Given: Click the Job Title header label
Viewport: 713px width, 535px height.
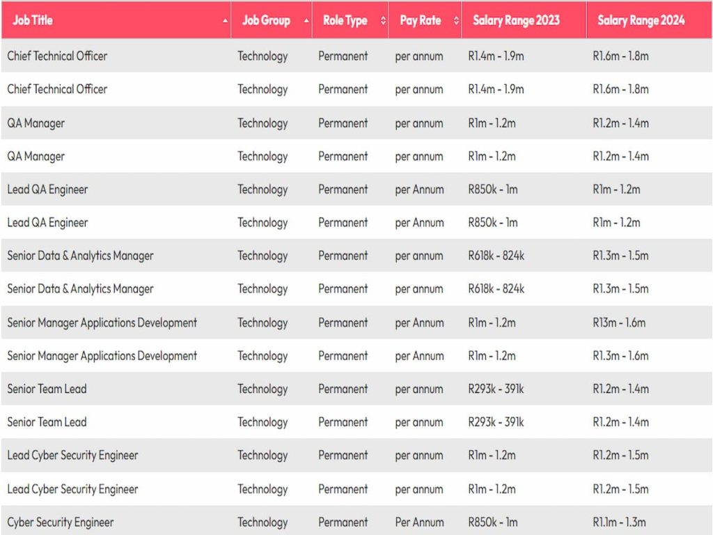Looking at the screenshot, I should click(x=33, y=20).
